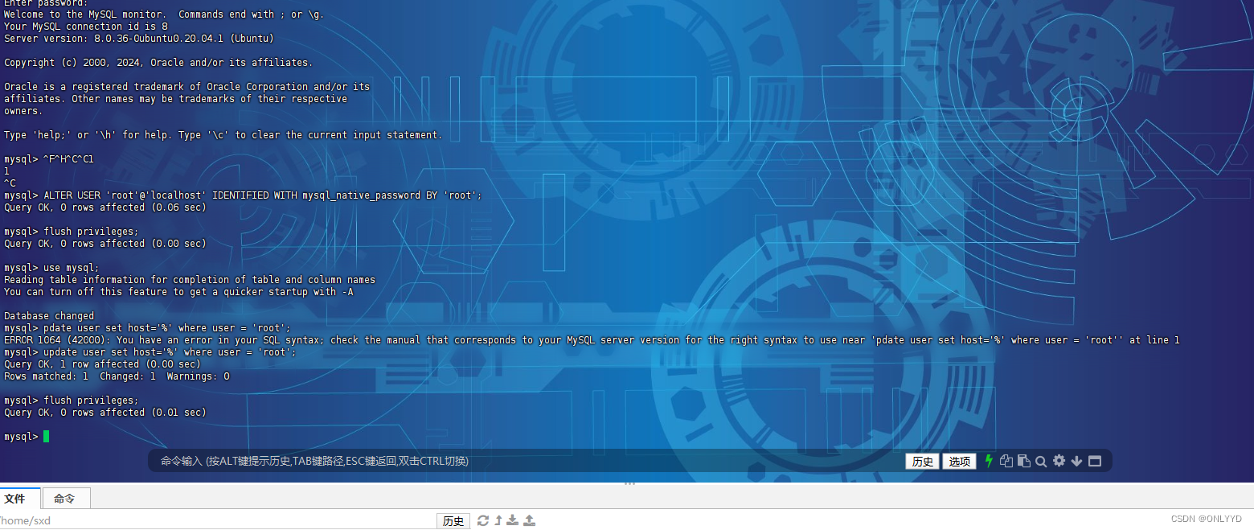Click the /home/sxd path field

[x=217, y=520]
